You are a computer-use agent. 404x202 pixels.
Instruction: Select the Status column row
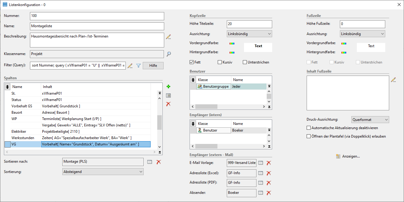(x=78, y=100)
